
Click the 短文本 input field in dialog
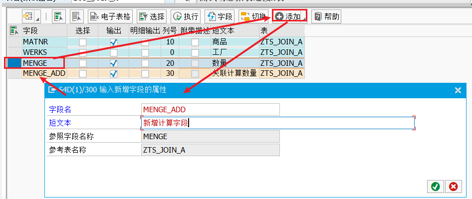click(x=277, y=123)
